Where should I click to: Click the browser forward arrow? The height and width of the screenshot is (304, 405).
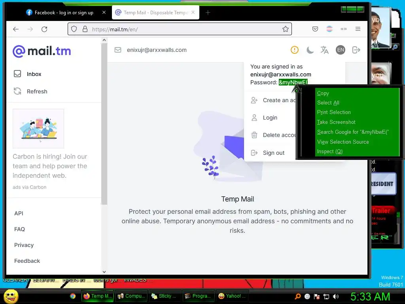coord(30,29)
